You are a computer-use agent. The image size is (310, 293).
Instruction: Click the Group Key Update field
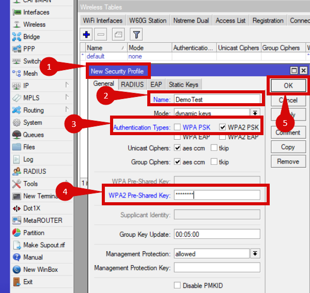tap(217, 234)
